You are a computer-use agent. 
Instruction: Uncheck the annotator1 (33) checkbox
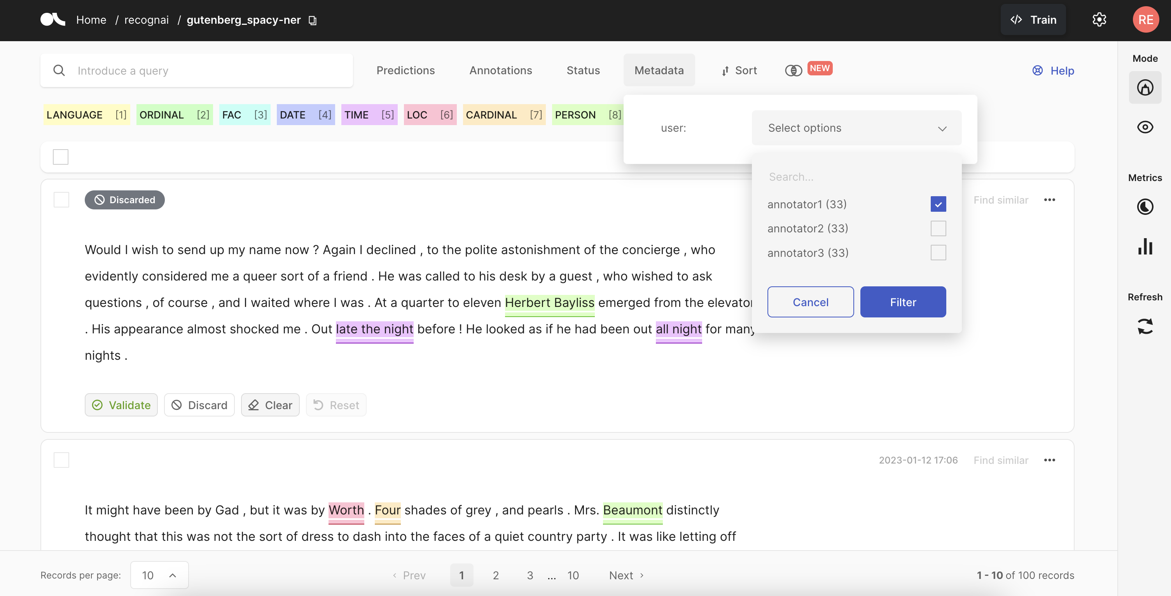tap(938, 204)
